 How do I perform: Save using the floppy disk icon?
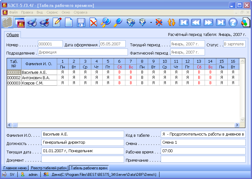click(x=81, y=22)
